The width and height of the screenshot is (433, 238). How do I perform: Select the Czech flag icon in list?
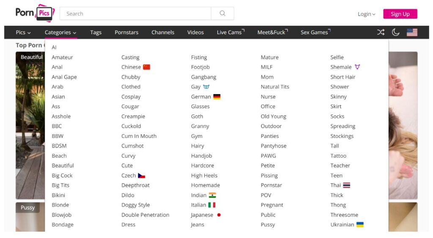pos(142,175)
